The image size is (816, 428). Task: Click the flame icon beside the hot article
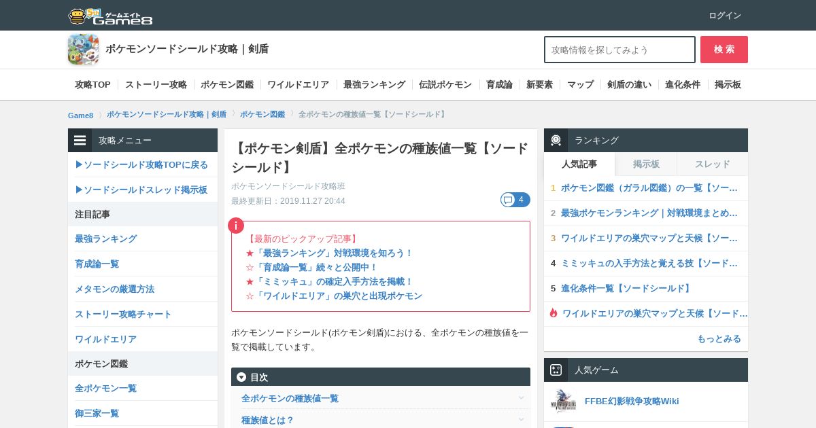click(554, 313)
